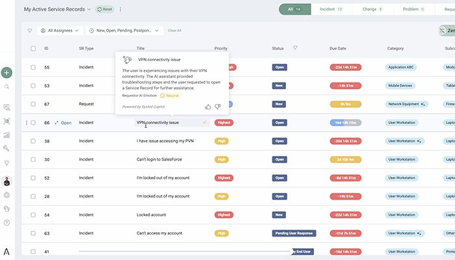455x260 pixels.
Task: Give thumbs down to the AI summary
Action: click(x=218, y=107)
